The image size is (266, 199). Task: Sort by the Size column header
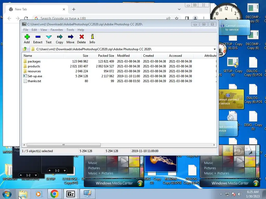pyautogui.click(x=77, y=56)
